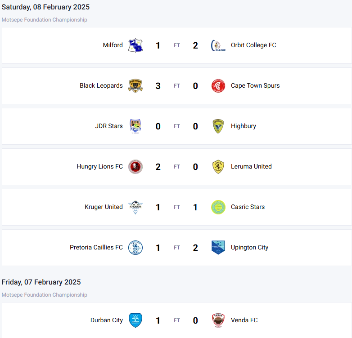The height and width of the screenshot is (338, 352).
Task: Click FT status of Black Leopards match
Action: (x=177, y=86)
